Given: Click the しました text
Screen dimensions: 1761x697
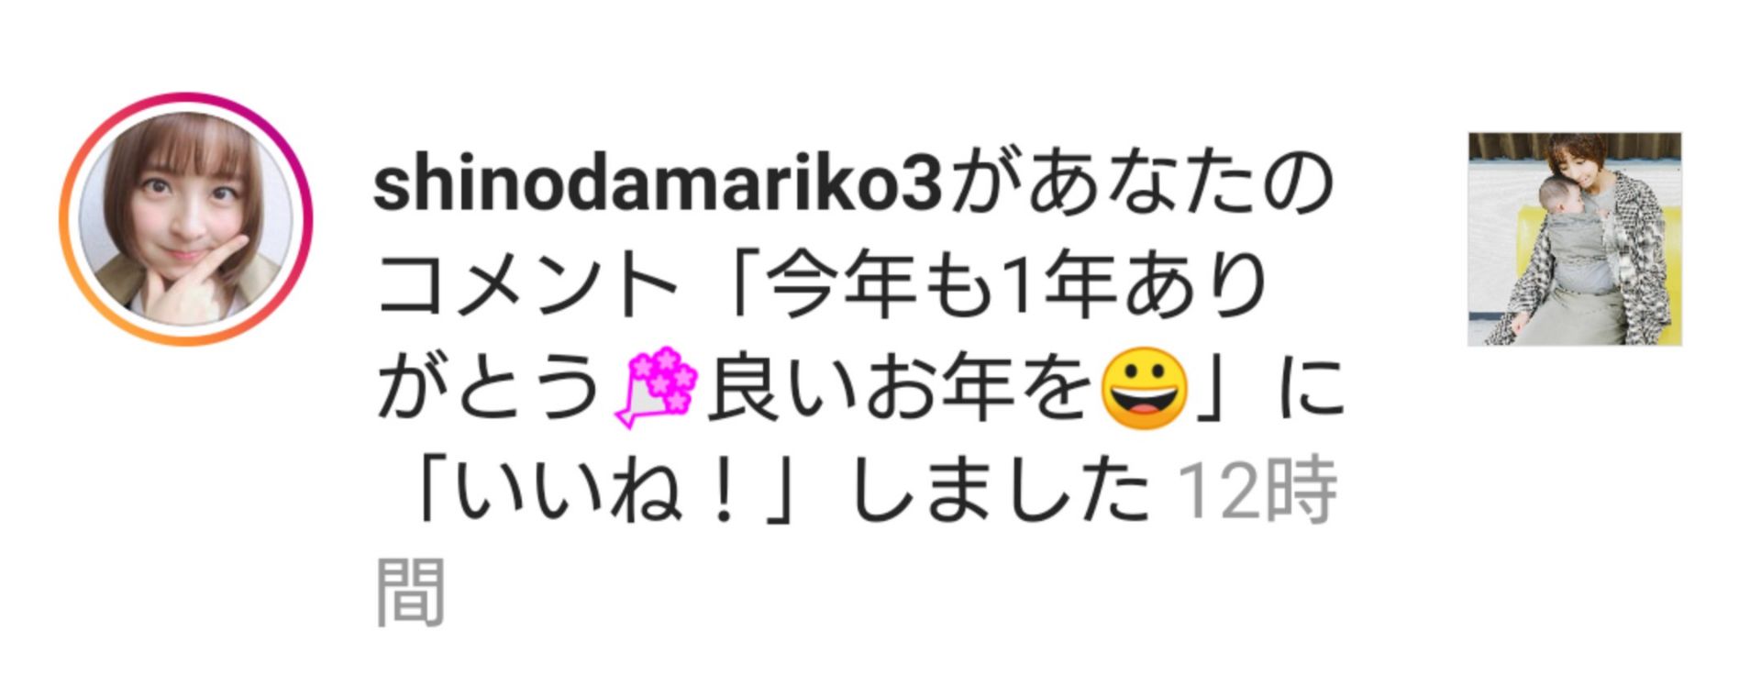Looking at the screenshot, I should pos(1000,492).
